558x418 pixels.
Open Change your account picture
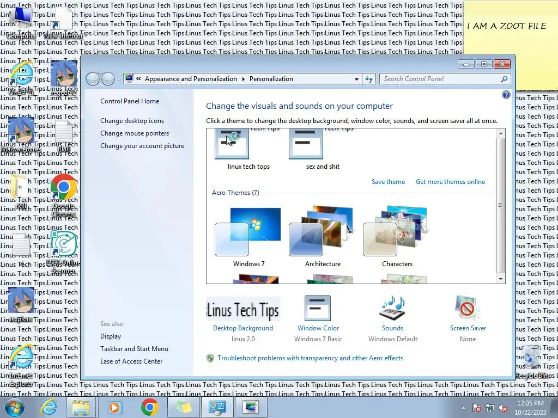[x=142, y=146]
